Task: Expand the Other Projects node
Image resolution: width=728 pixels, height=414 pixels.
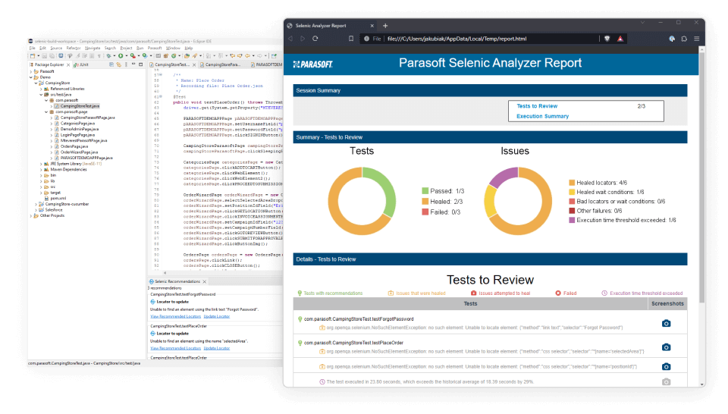Action: pos(31,215)
